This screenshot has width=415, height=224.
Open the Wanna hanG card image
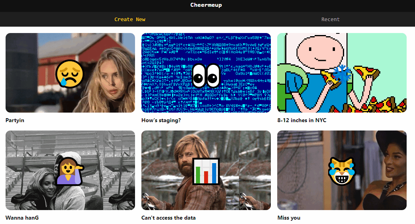click(x=70, y=170)
